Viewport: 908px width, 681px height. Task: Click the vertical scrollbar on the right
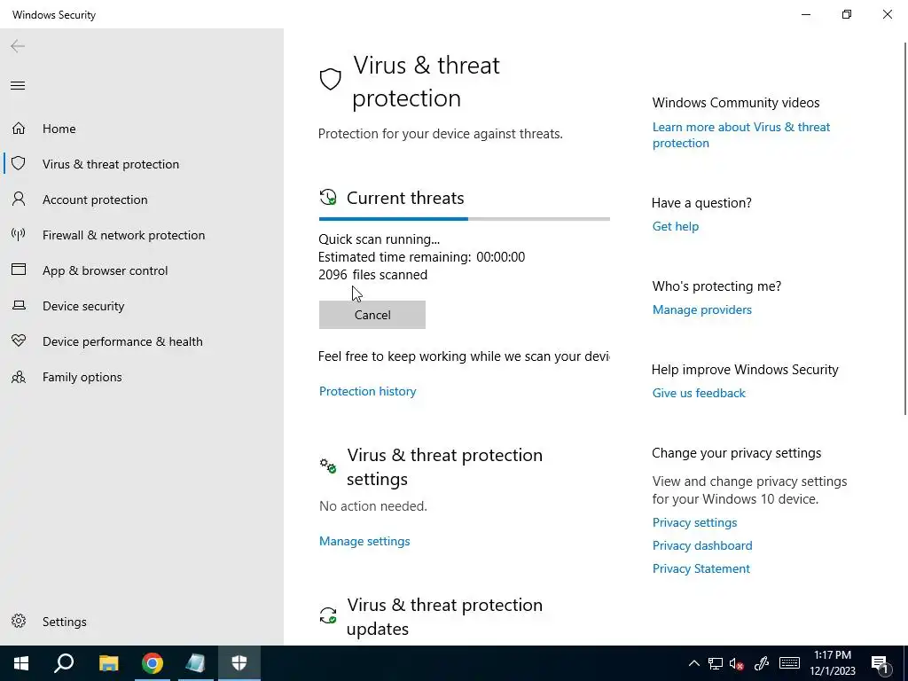point(905,229)
